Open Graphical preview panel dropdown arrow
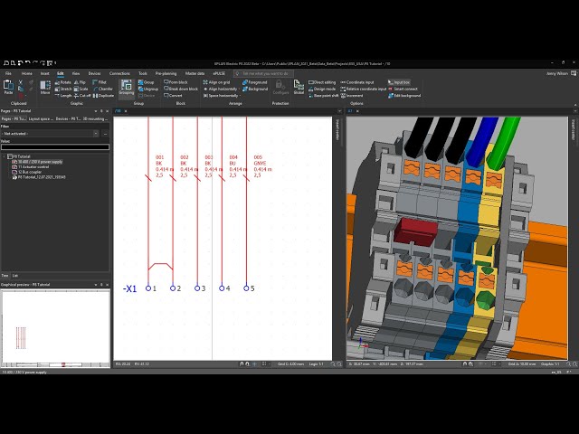 click(x=96, y=285)
